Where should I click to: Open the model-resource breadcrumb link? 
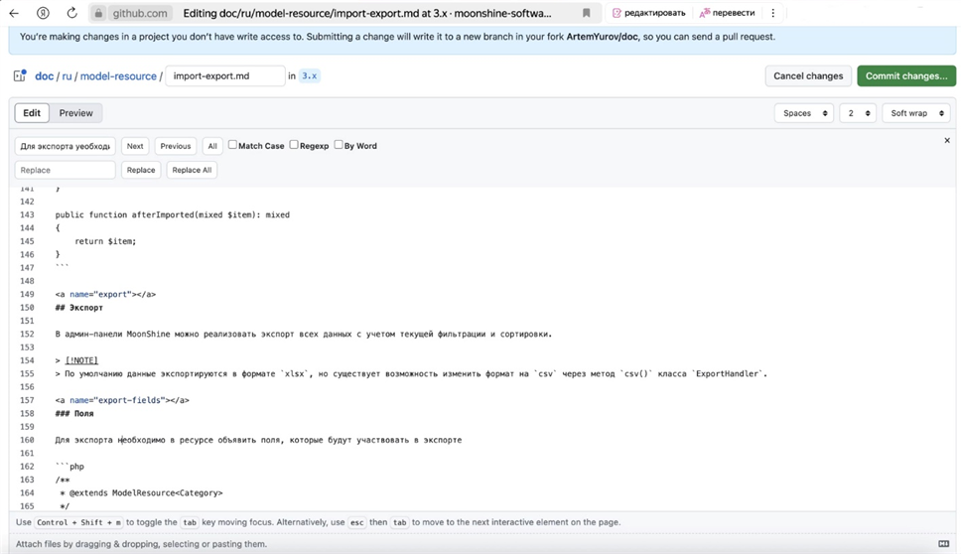point(118,76)
